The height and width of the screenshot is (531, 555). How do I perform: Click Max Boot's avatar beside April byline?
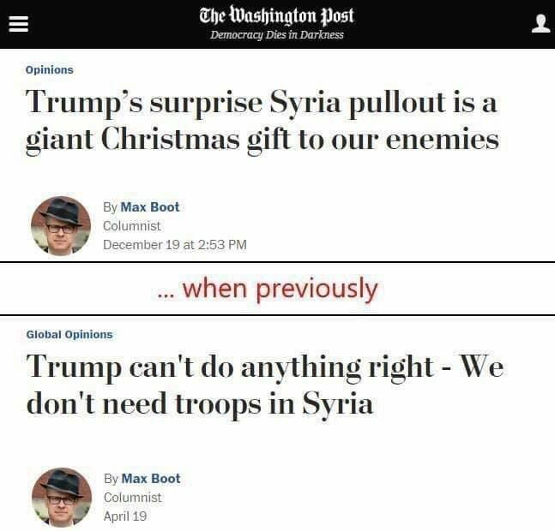click(61, 497)
